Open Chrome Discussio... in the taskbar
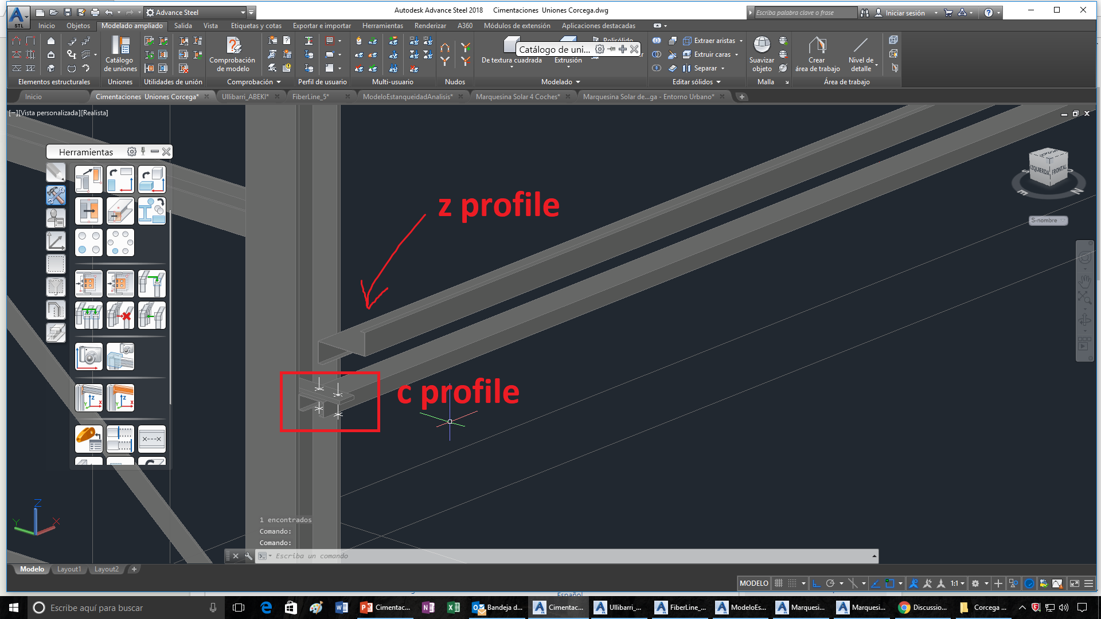Viewport: 1101px width, 619px height. point(923,608)
